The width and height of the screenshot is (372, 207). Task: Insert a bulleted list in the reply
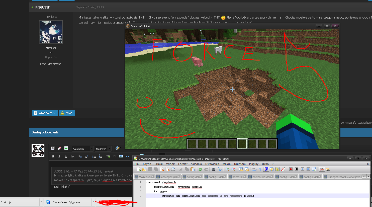tap(94, 156)
